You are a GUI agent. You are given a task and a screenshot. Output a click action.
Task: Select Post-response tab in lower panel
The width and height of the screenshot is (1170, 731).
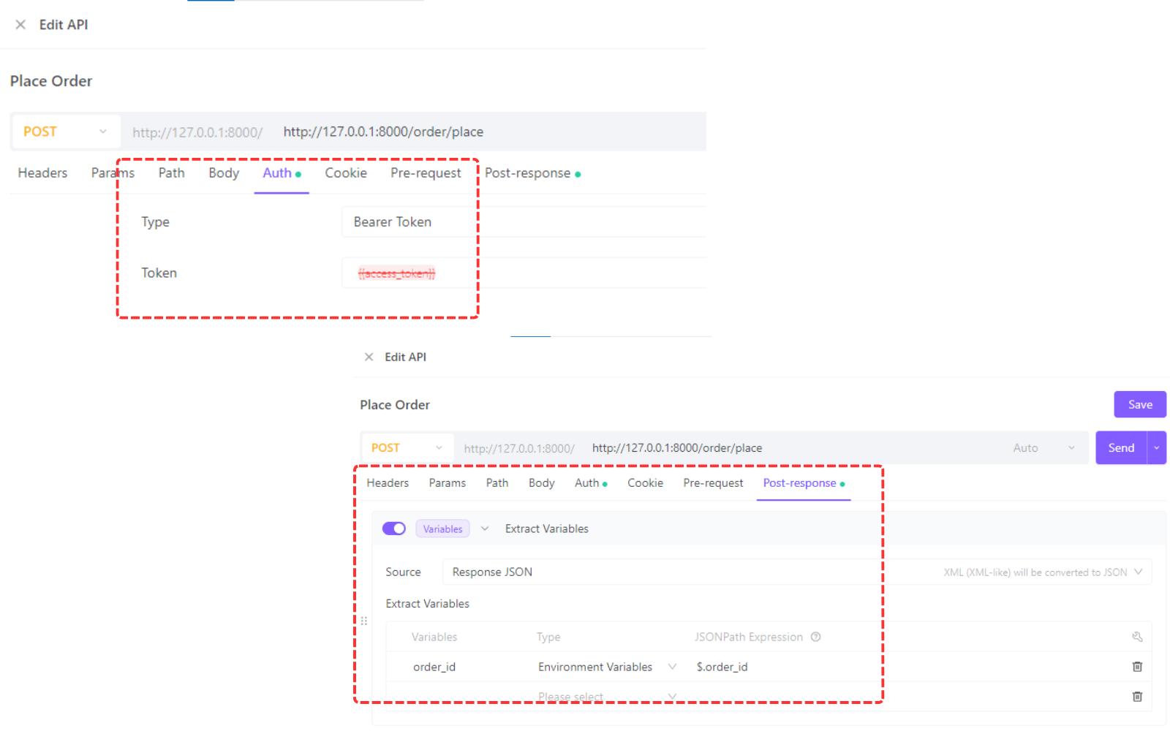click(x=804, y=483)
